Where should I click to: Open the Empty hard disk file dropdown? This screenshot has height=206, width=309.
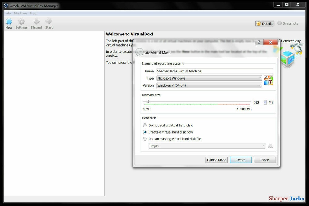point(206,146)
